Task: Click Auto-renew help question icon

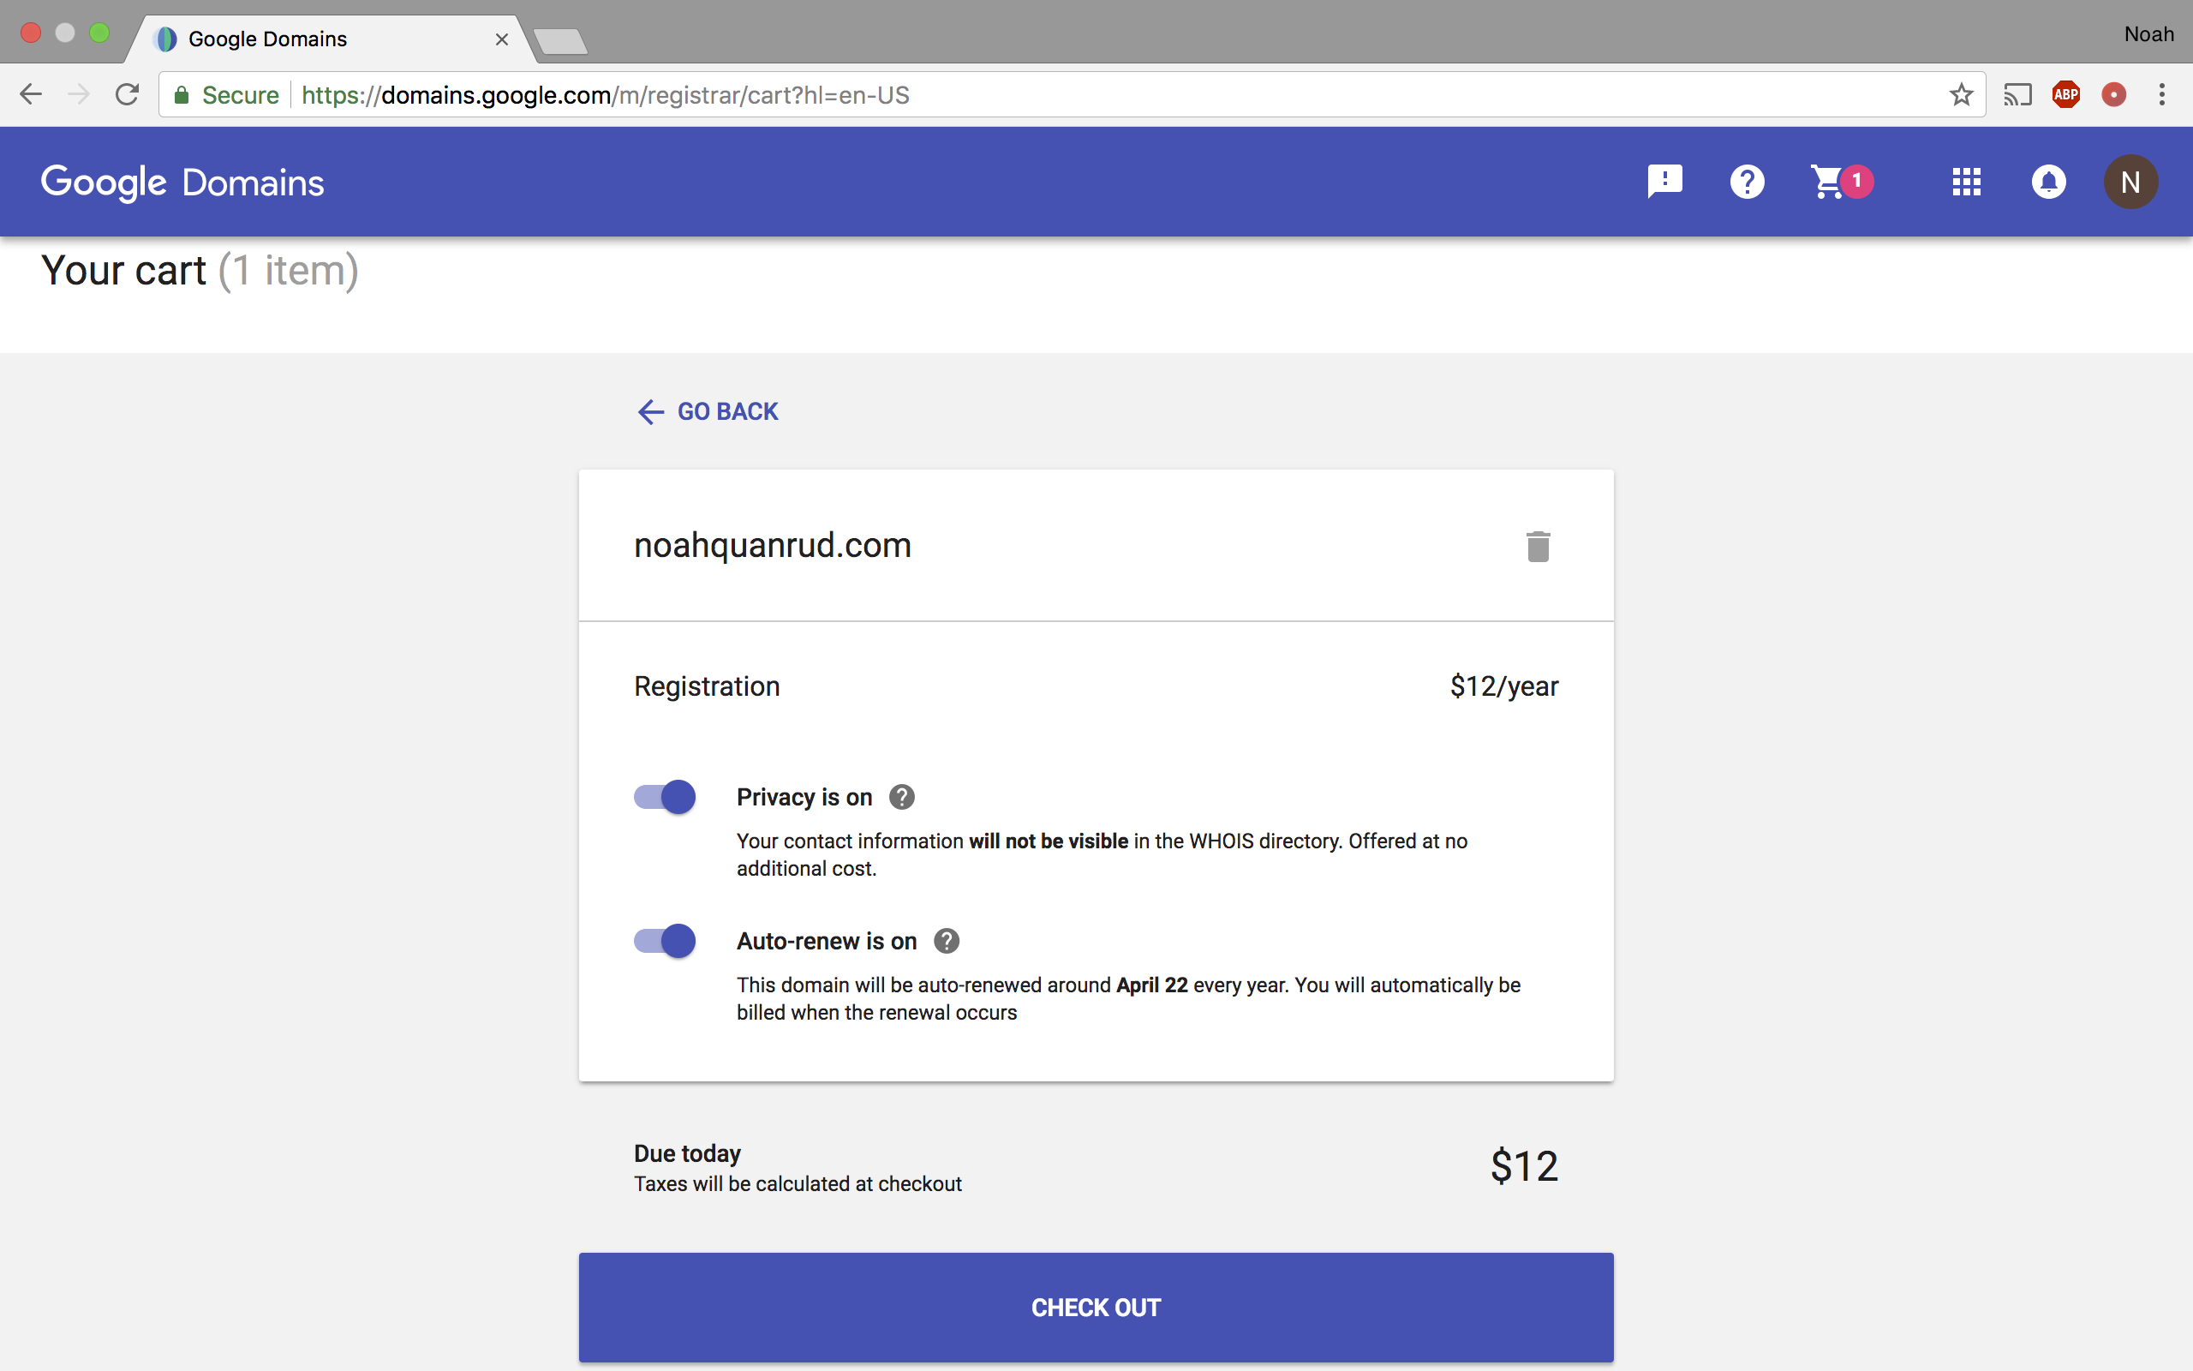Action: pos(946,940)
